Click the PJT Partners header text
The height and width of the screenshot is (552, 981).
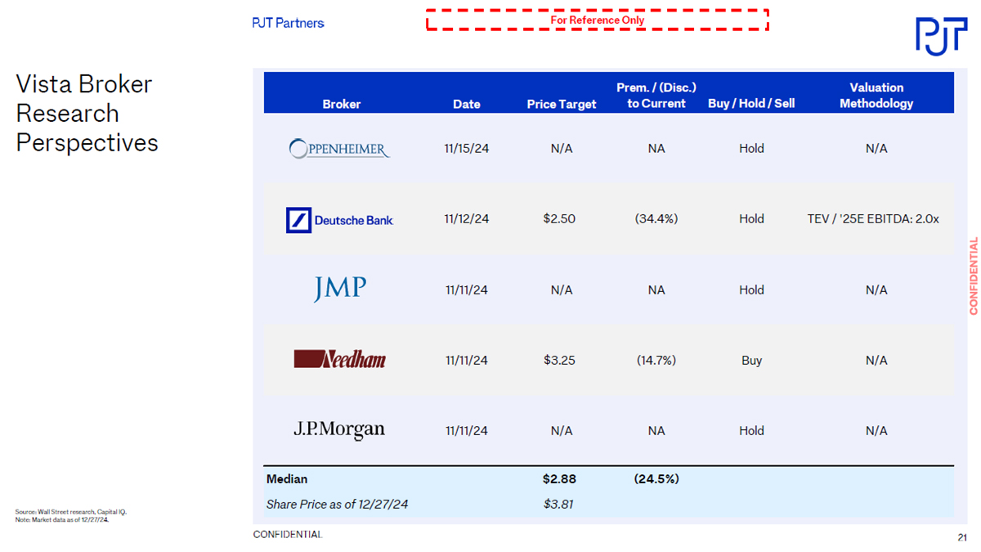point(288,23)
